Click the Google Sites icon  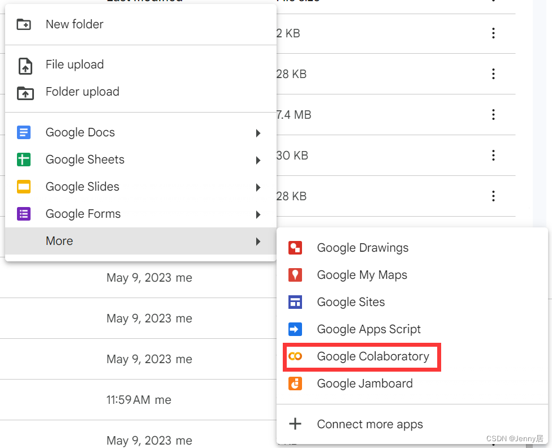coord(295,302)
